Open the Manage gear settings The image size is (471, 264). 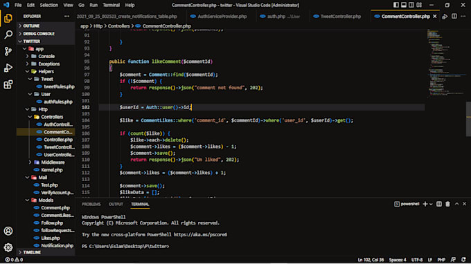coord(8,247)
